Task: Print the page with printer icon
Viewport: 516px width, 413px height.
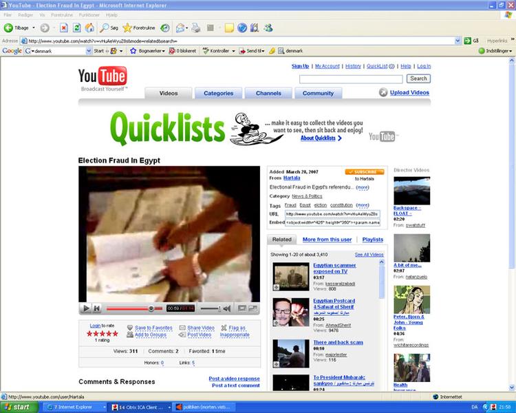Action: click(196, 28)
